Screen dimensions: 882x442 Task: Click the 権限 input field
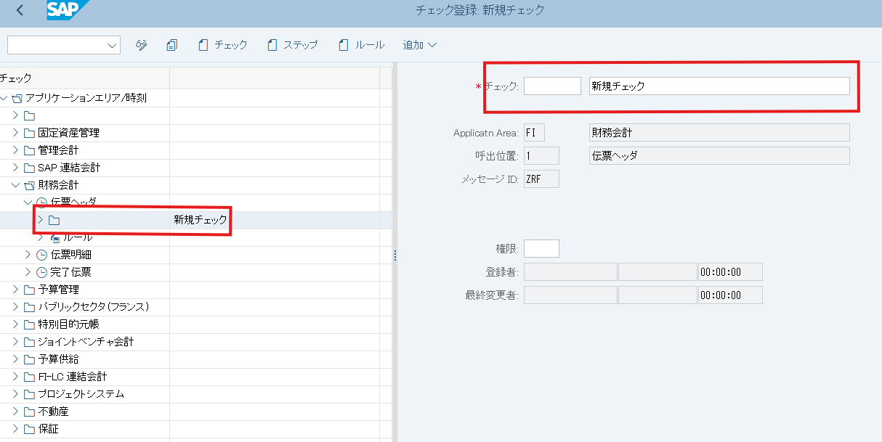tap(541, 249)
